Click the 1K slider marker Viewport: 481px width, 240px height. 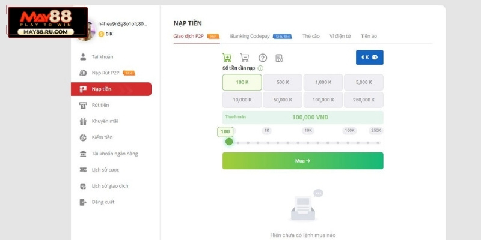tap(266, 131)
